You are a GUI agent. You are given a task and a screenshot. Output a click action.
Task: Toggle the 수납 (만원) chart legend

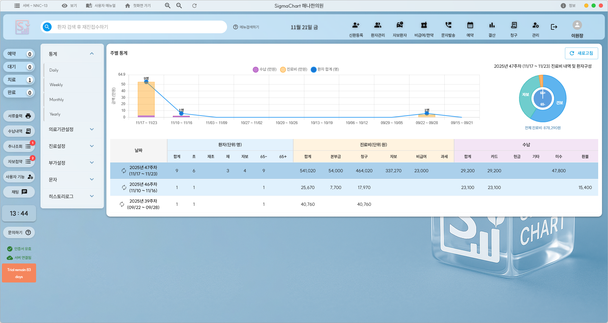tap(264, 69)
